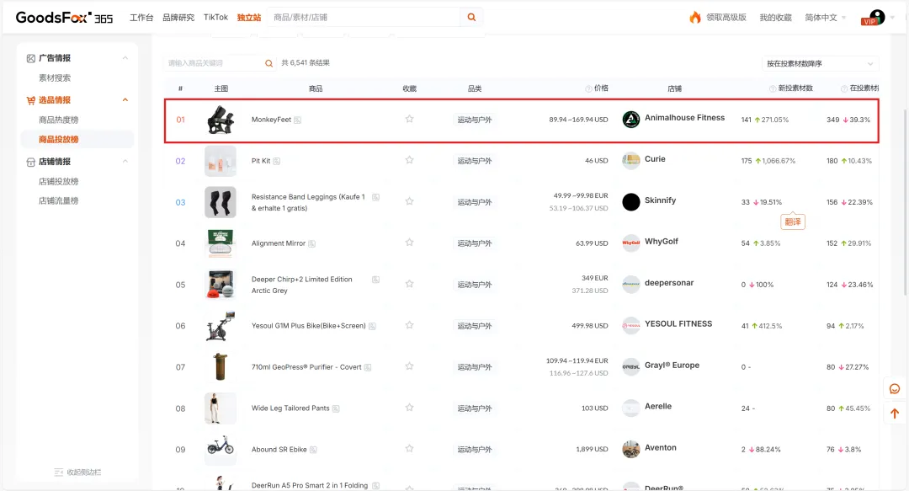909x491 pixels.
Task: Click translate icon next to Abound SR Ebike
Action: (x=313, y=450)
